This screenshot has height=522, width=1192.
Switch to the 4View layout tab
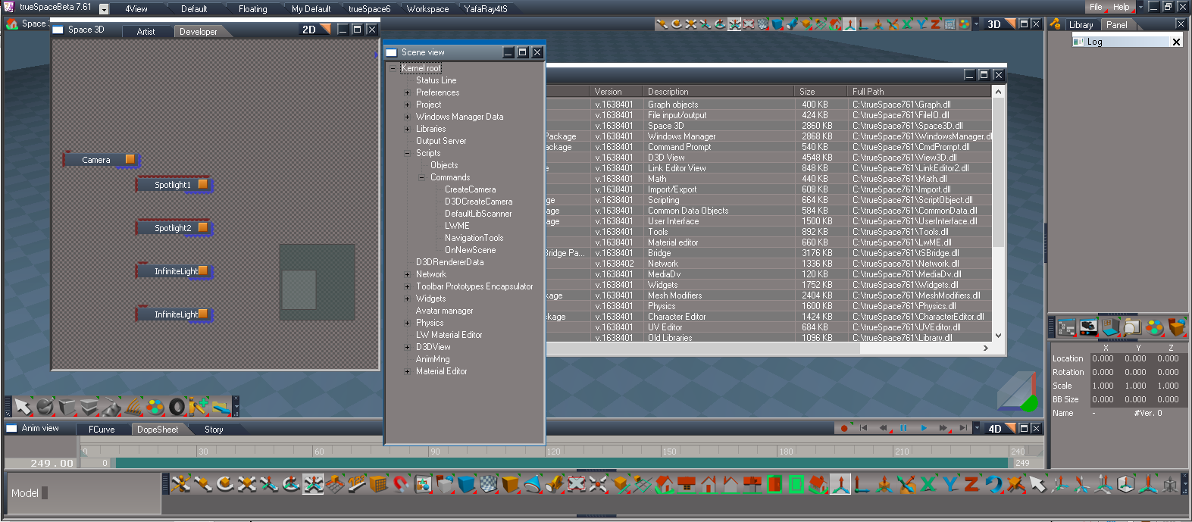(136, 9)
